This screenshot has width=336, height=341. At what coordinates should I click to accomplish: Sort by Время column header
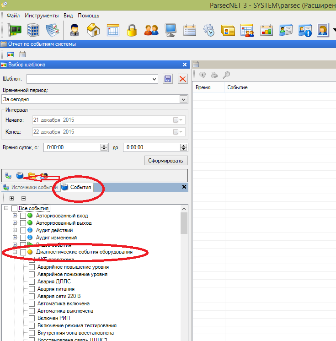point(209,87)
